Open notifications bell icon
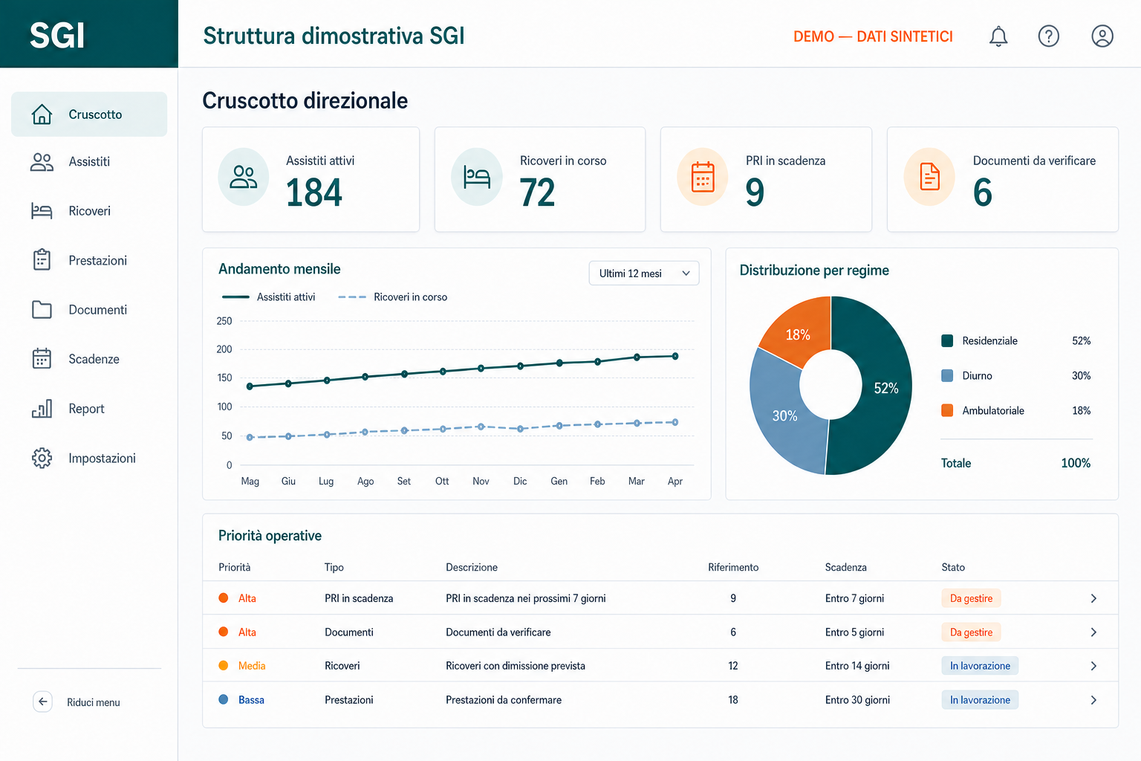Image resolution: width=1141 pixels, height=761 pixels. 998,36
